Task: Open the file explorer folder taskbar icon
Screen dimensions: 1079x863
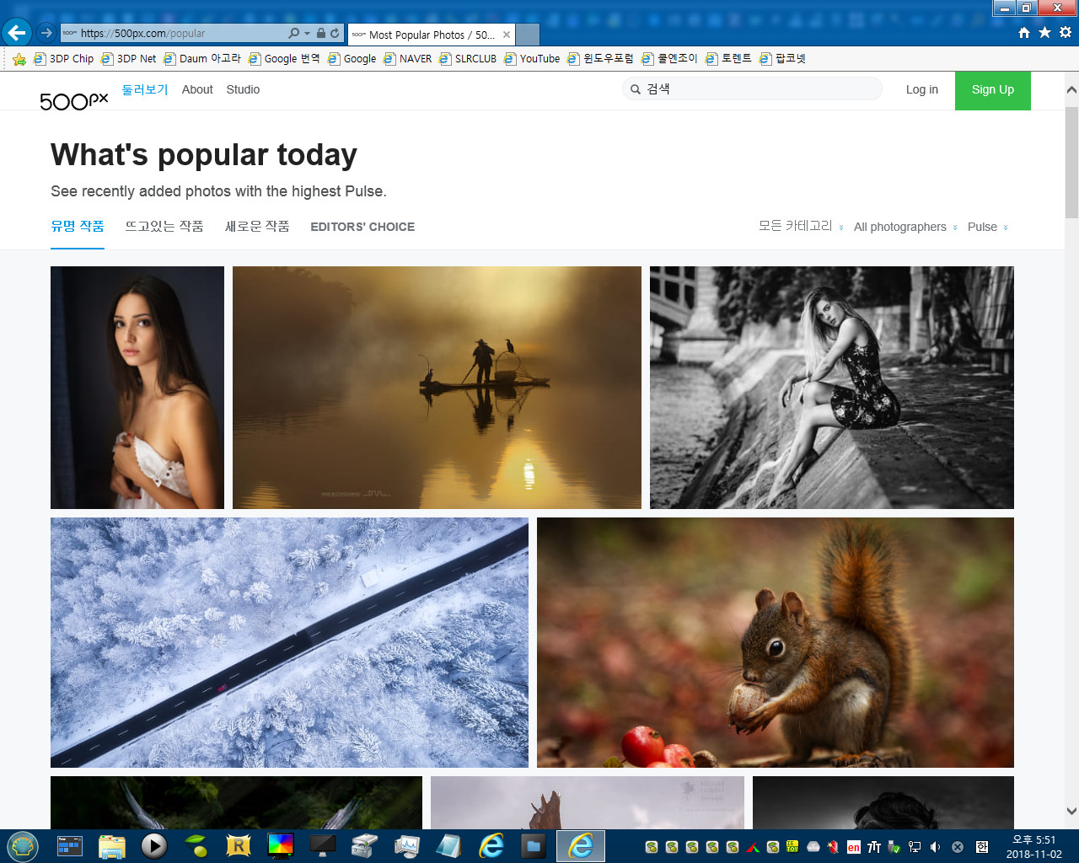Action: point(111,845)
